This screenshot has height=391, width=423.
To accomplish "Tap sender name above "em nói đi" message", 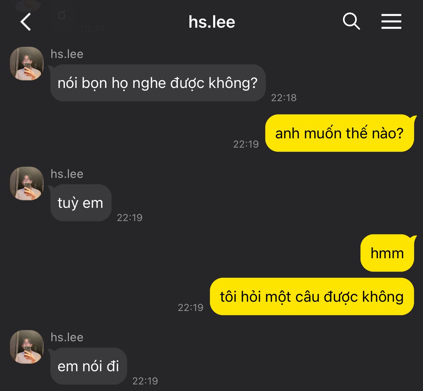I will coord(67,337).
